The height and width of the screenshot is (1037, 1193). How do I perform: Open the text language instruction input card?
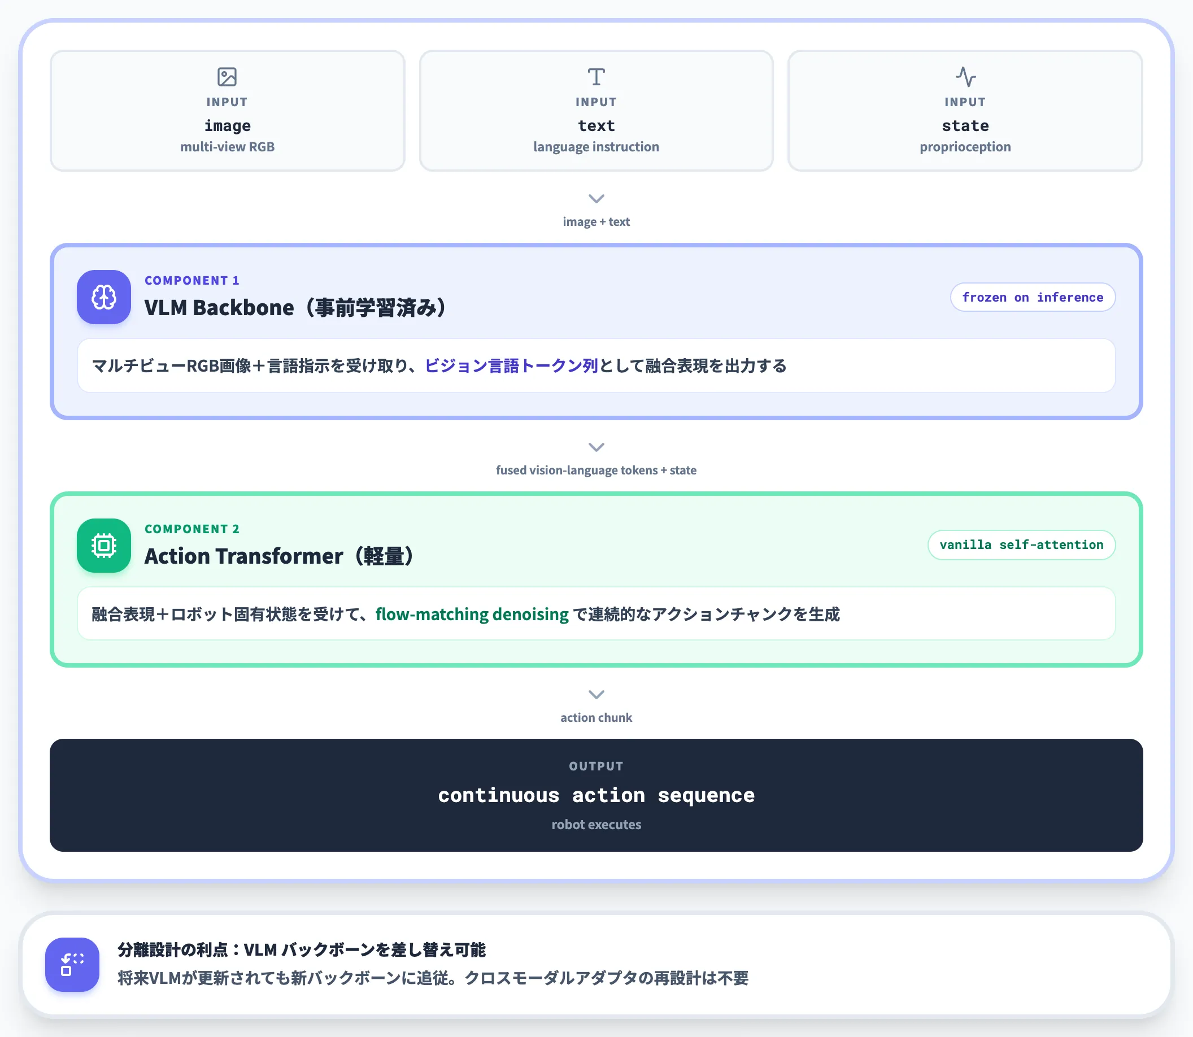tap(596, 111)
